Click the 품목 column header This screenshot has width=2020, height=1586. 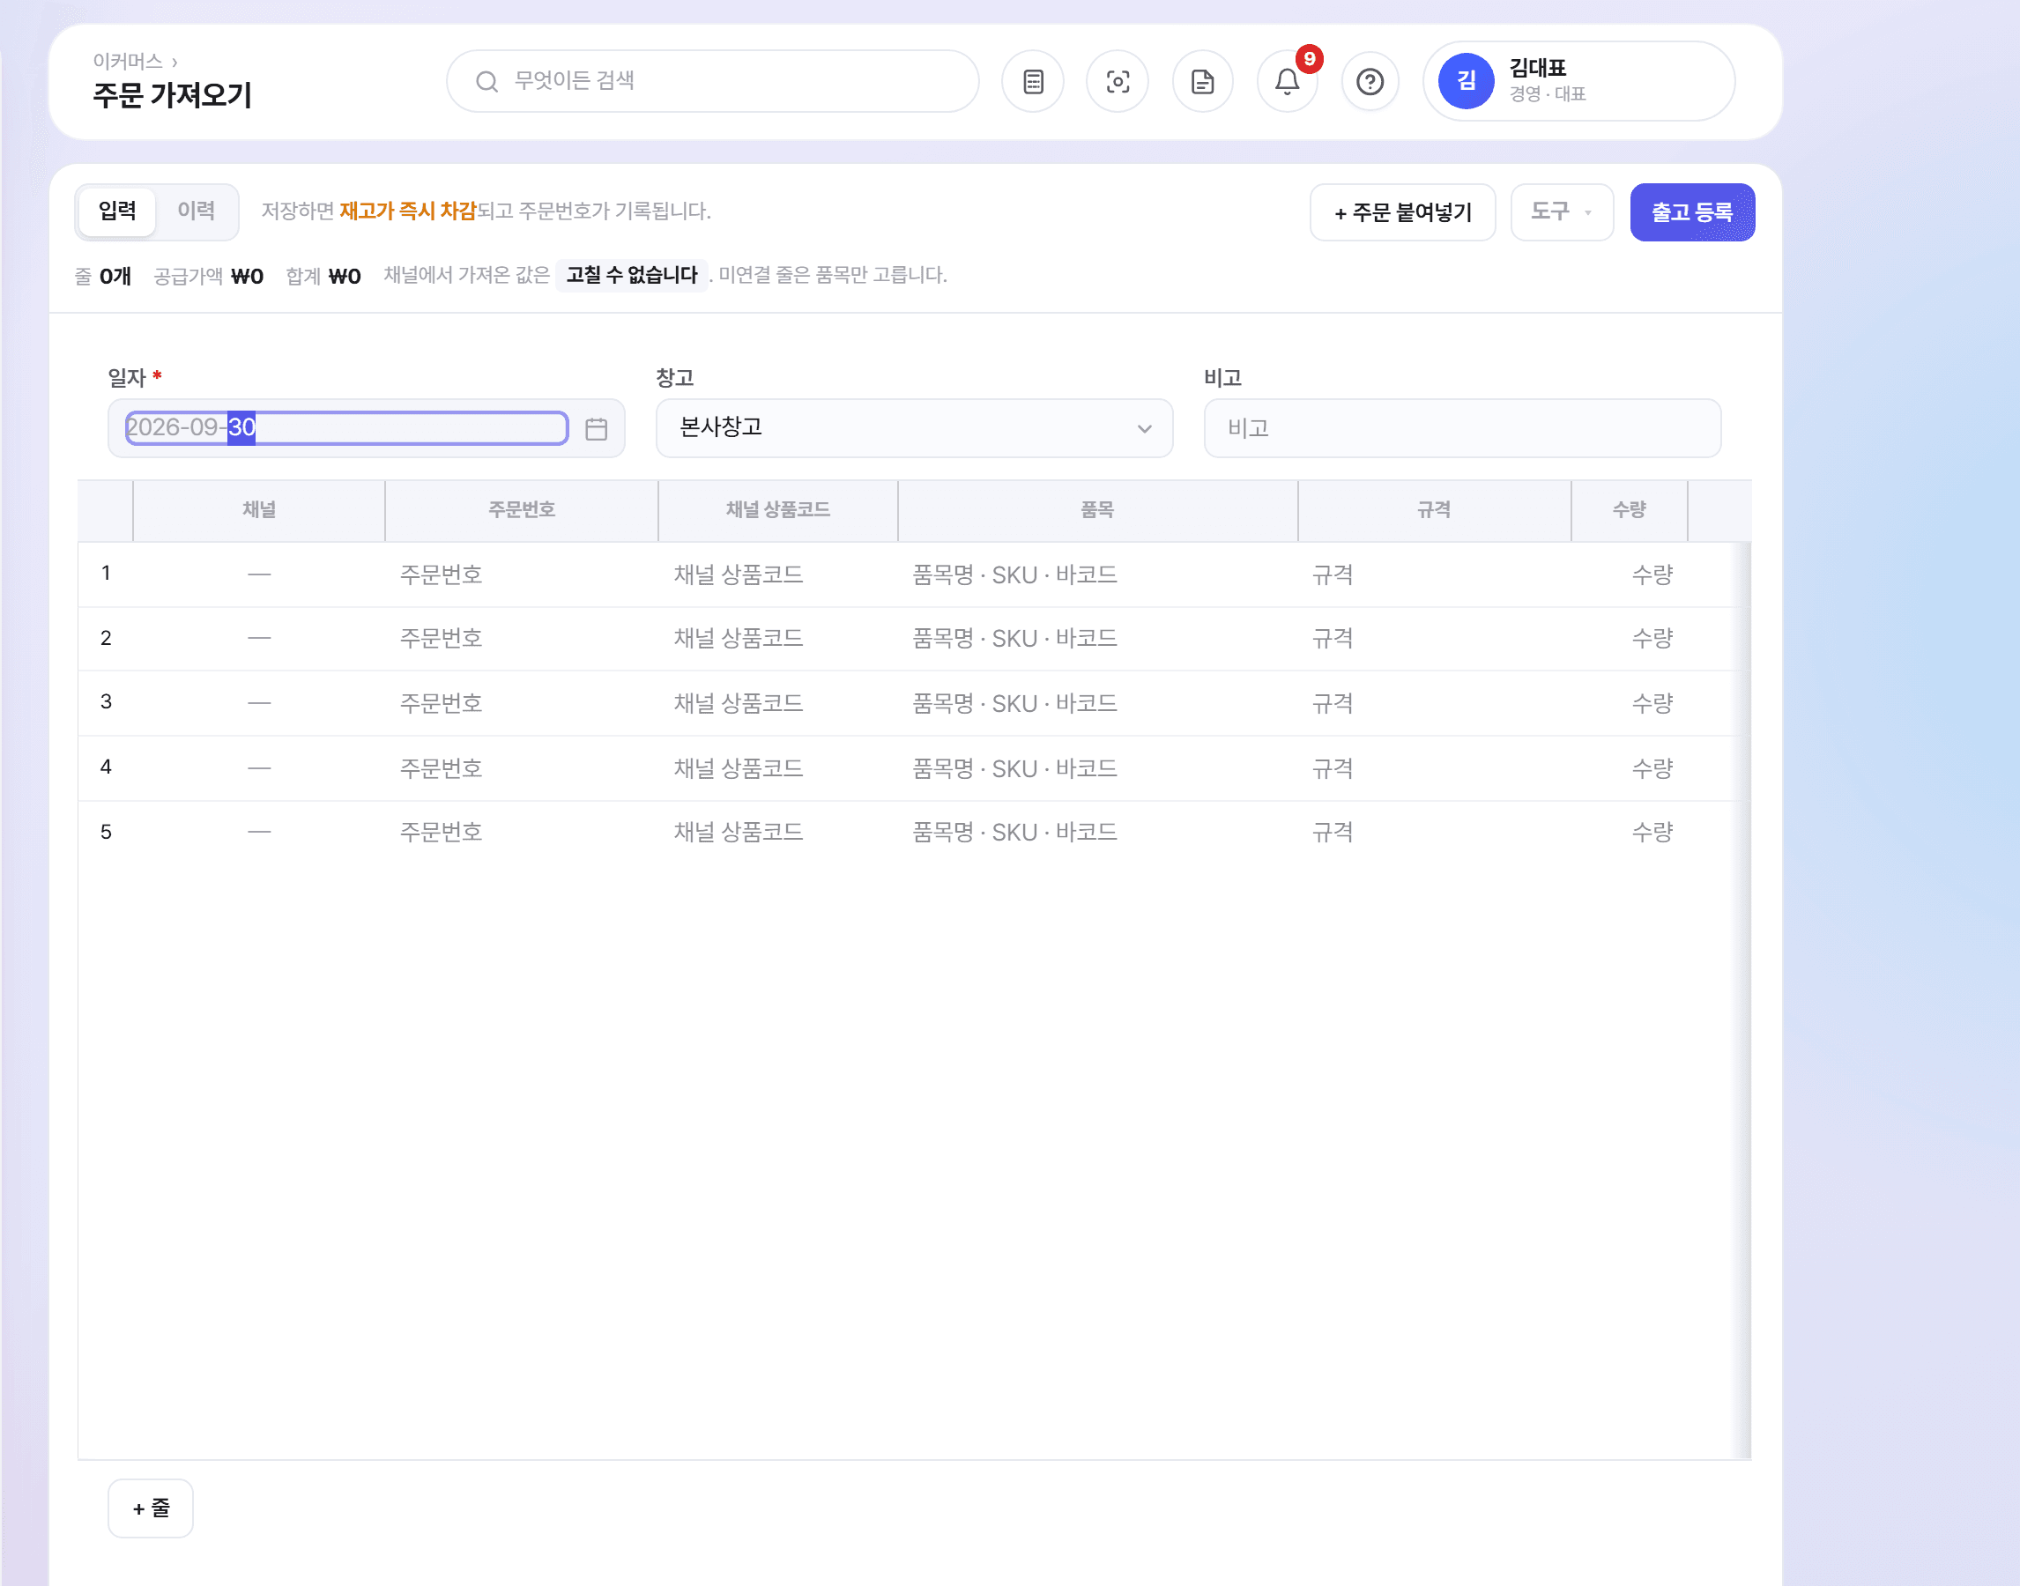[1097, 510]
